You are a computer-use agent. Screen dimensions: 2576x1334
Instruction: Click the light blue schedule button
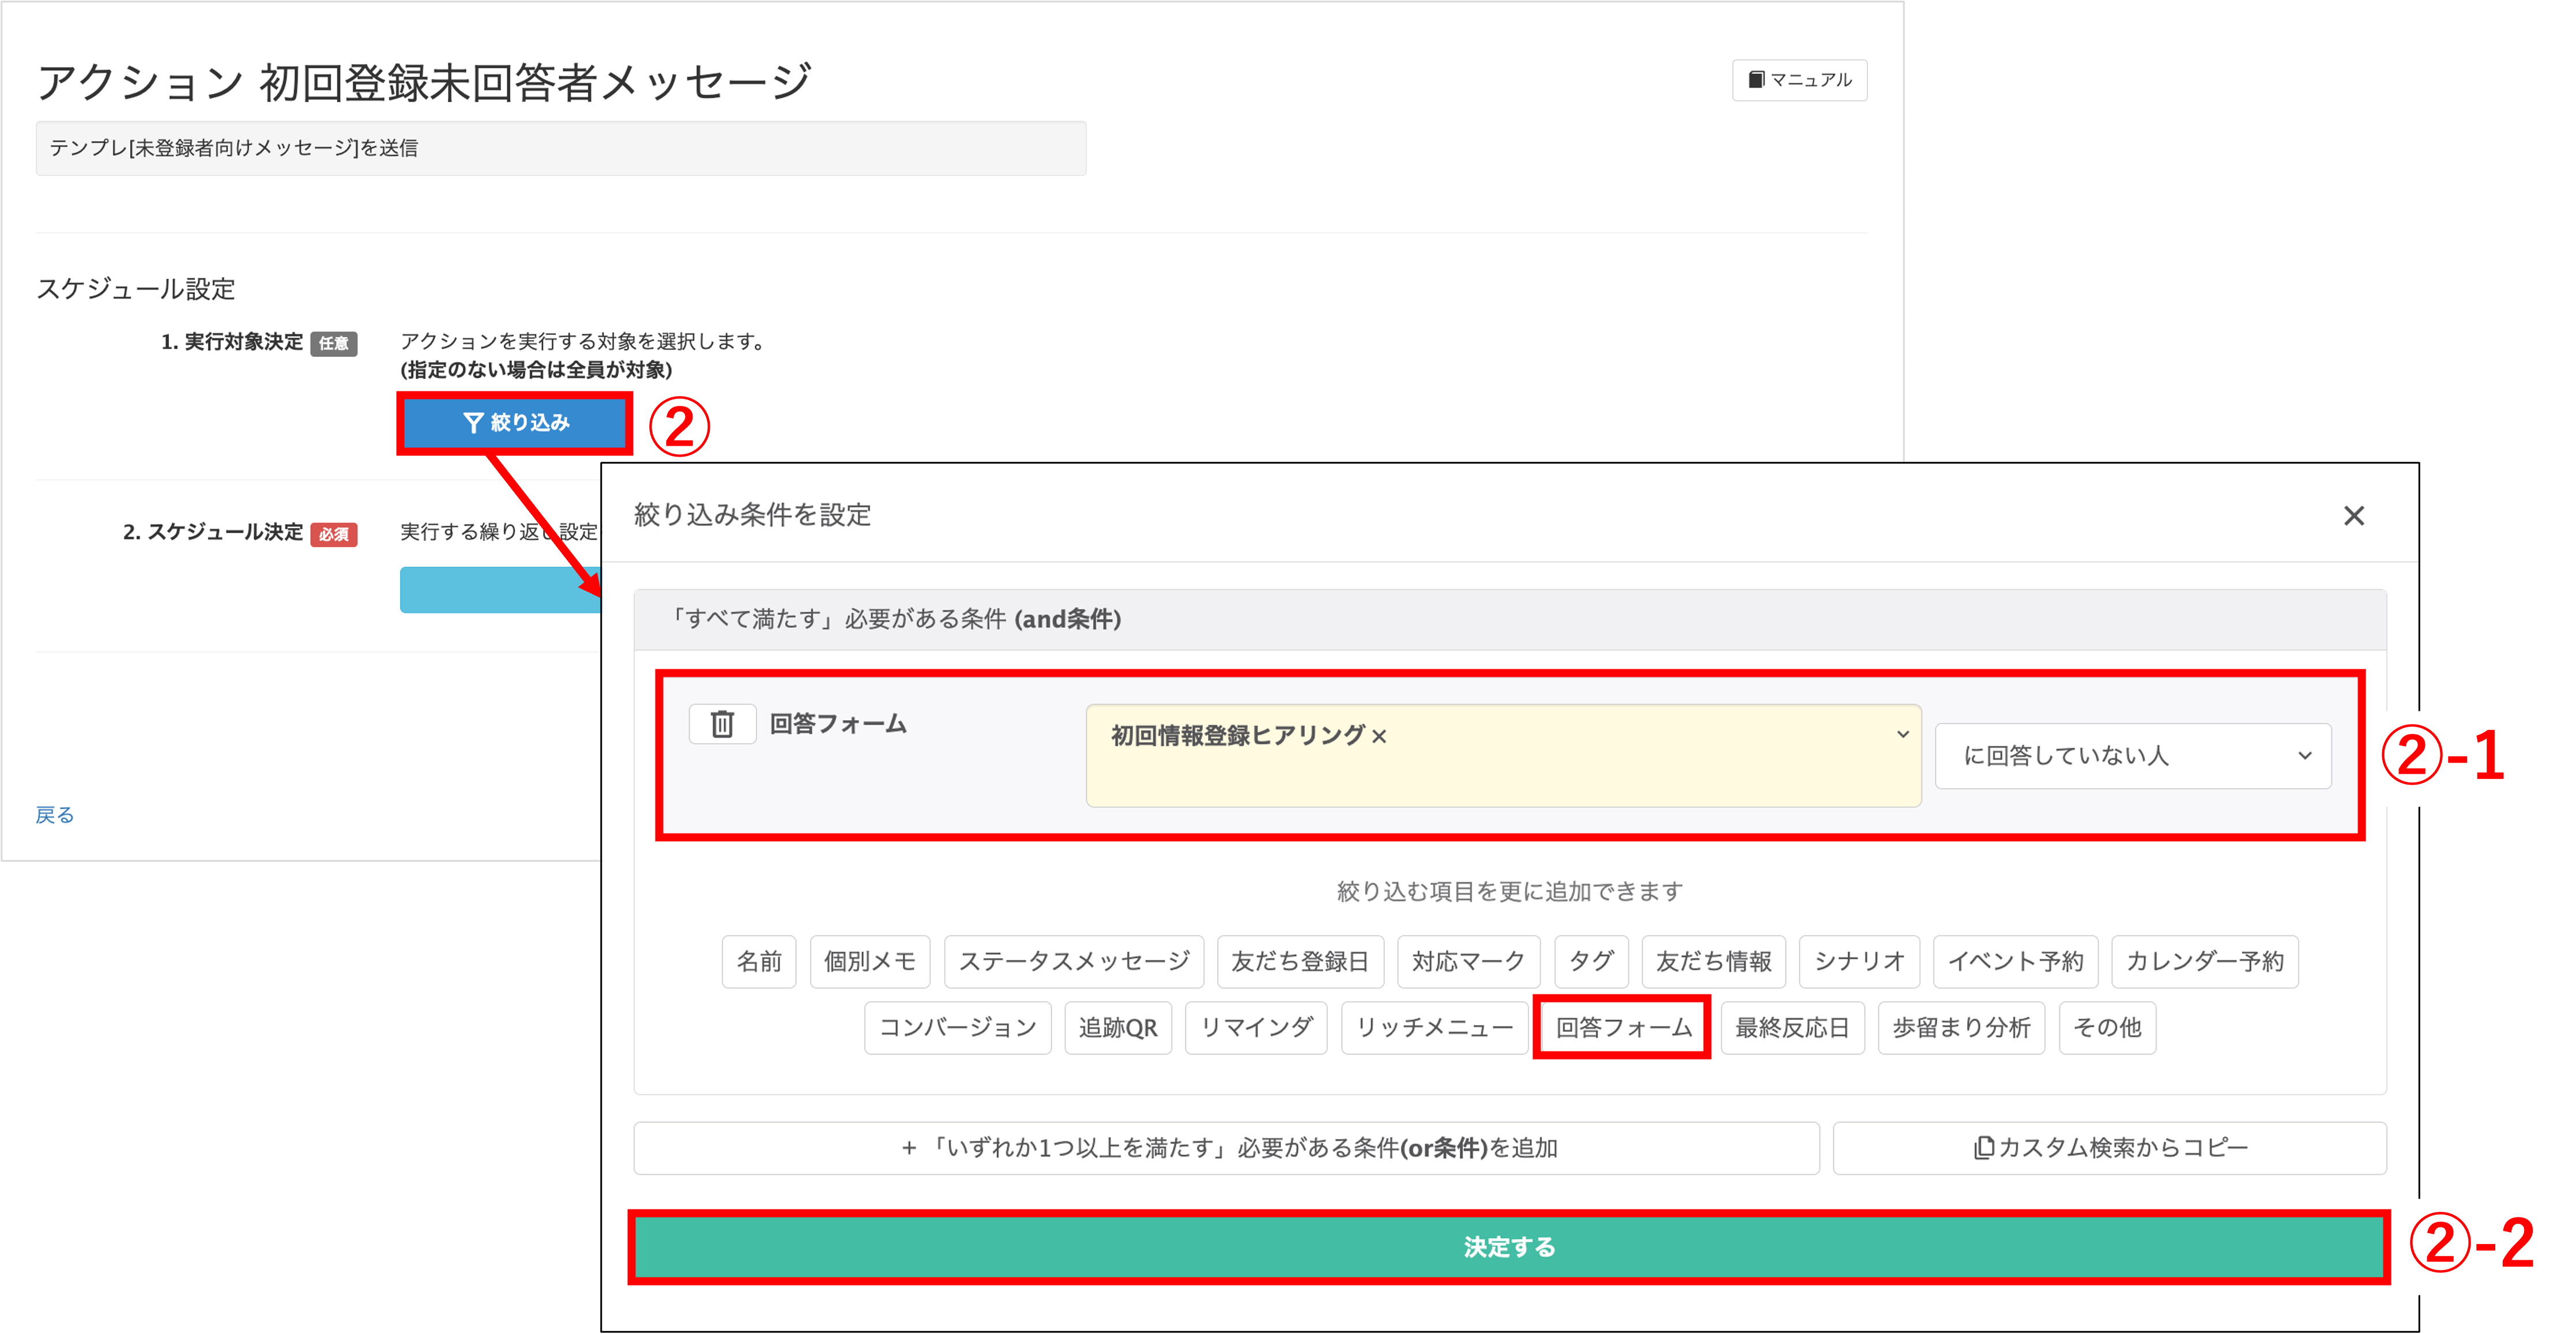pos(500,590)
